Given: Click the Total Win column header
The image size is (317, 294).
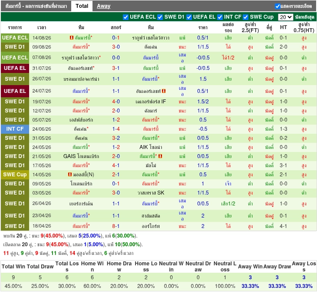Looking at the screenshot, I should pyautogui.click(x=13, y=267).
